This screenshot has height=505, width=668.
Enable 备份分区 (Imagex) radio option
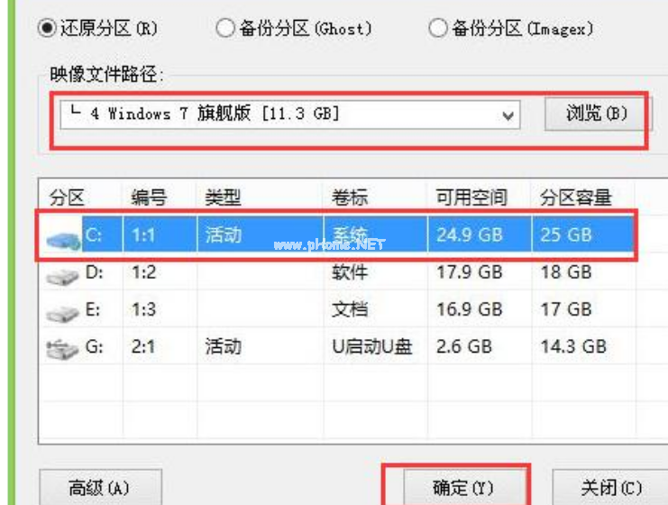click(437, 29)
